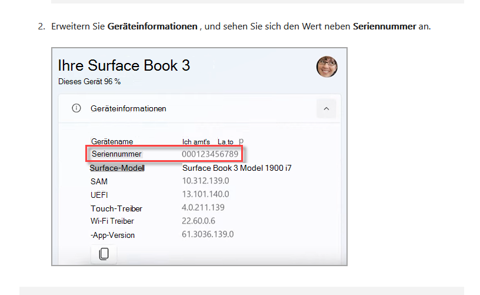Screen dimensions: 480x295
Task: Select the Surface Book 3 Model 1900 i7 value
Action: click(237, 168)
